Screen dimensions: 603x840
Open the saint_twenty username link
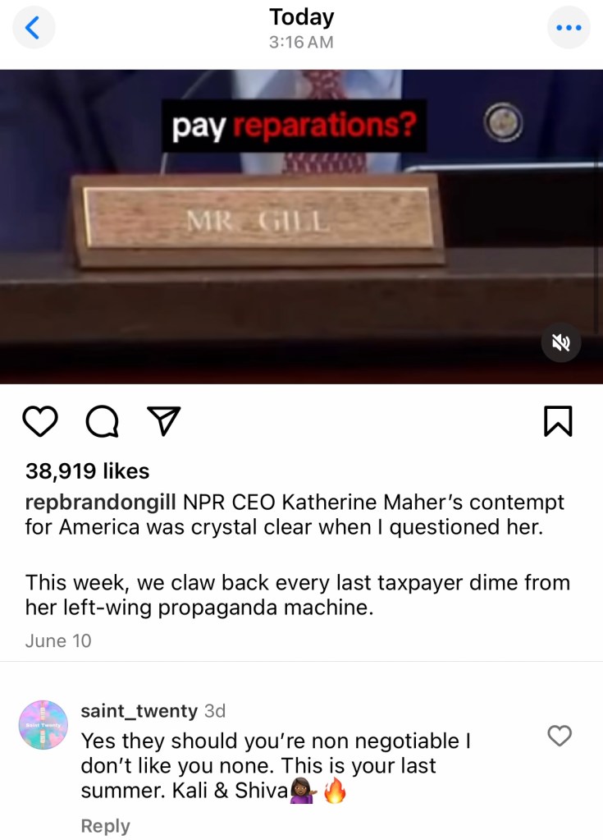pos(139,711)
